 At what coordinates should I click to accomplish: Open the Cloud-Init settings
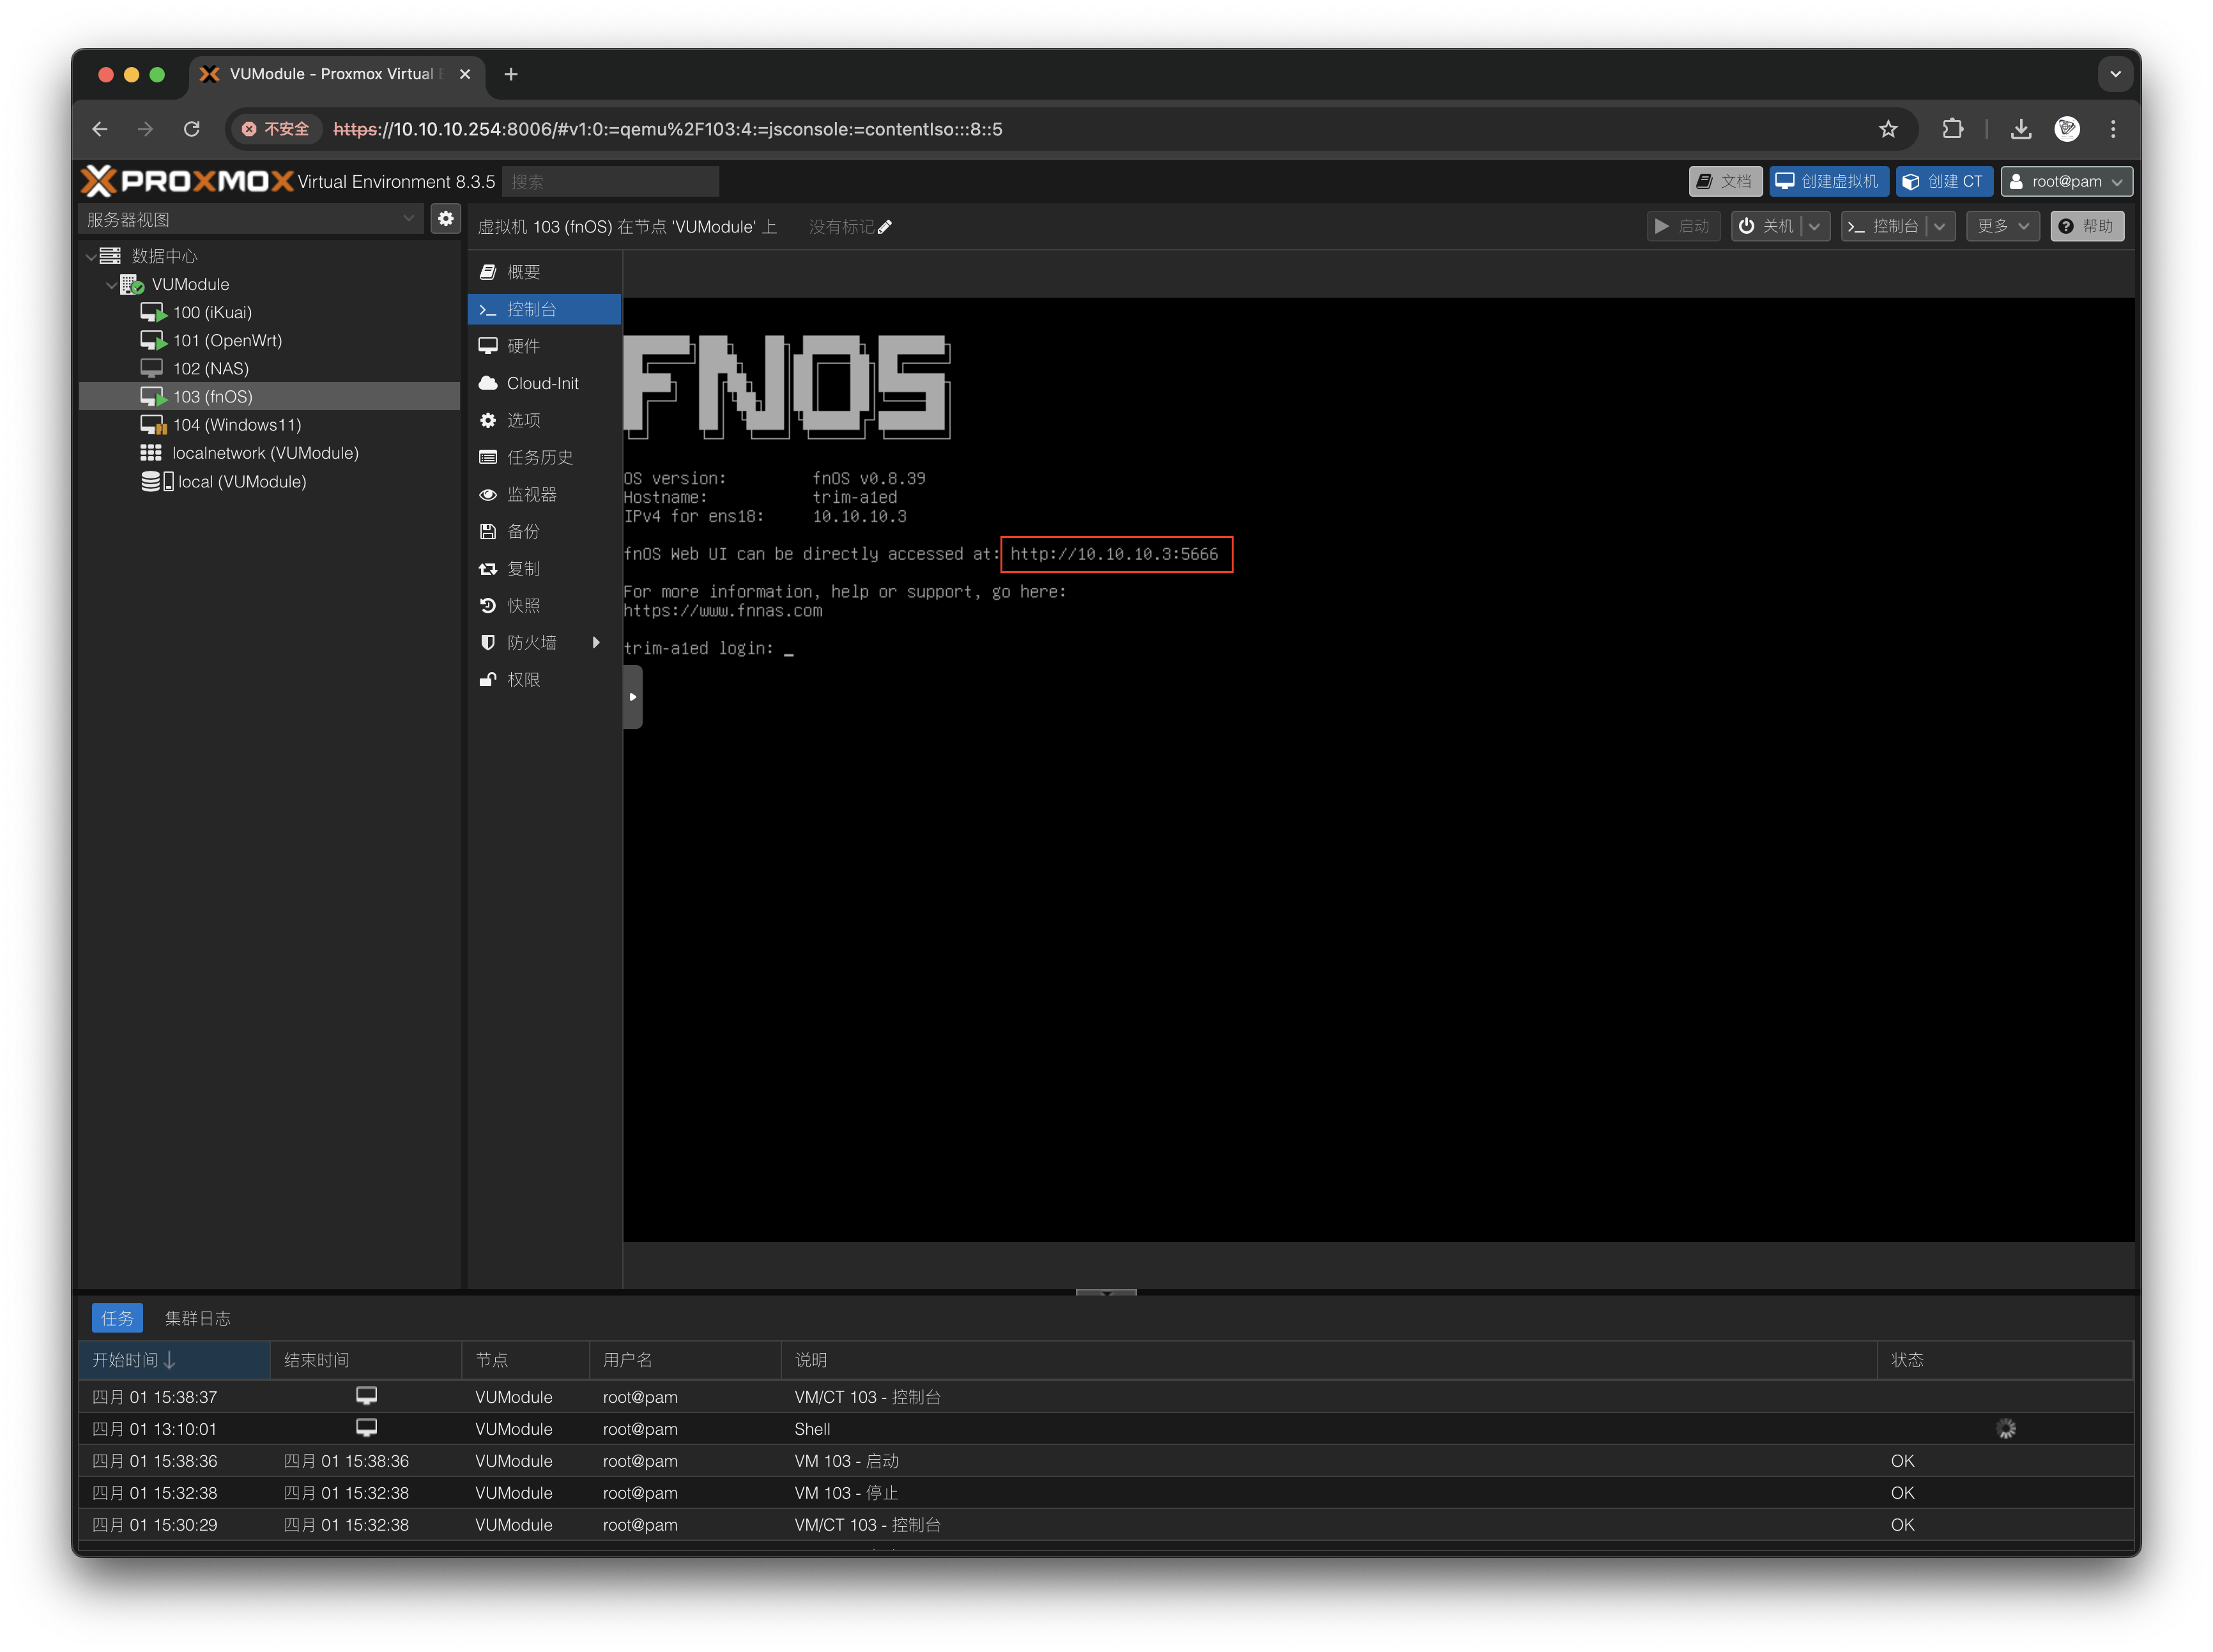[x=542, y=384]
